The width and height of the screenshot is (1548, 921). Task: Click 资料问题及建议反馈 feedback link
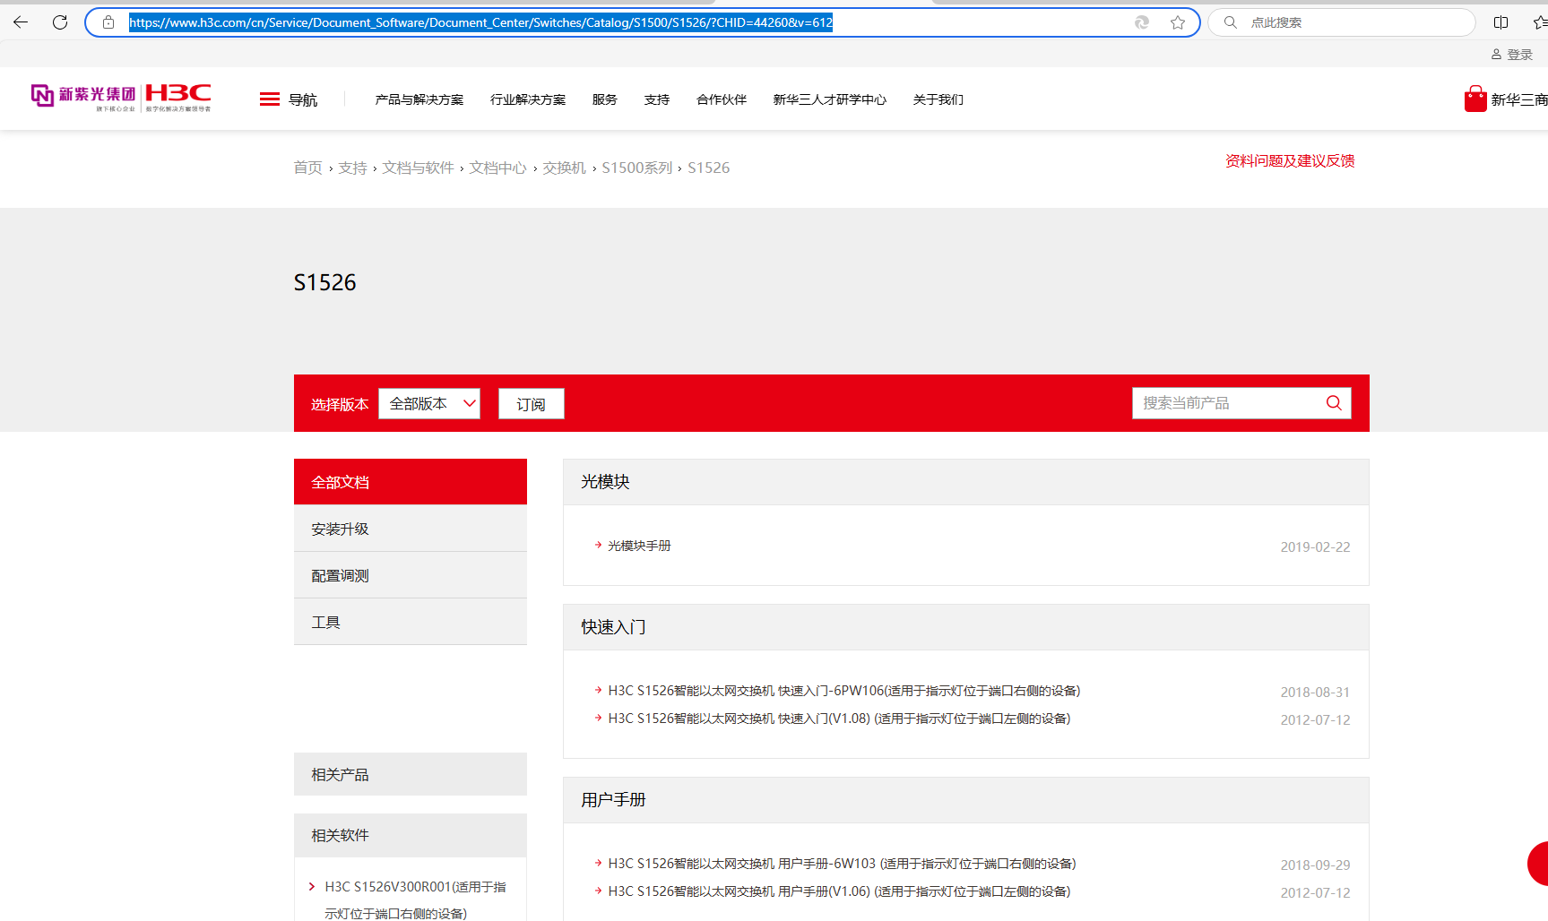[x=1289, y=161]
